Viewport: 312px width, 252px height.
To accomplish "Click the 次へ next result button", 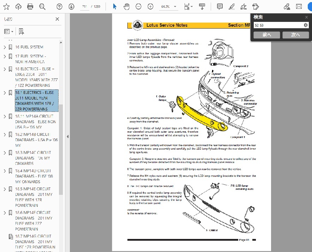I will pos(296,35).
